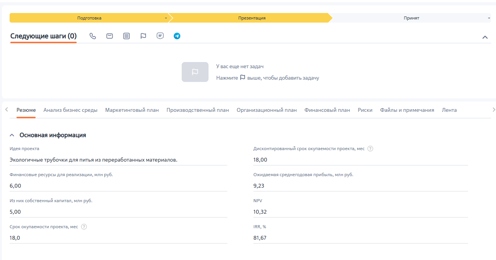Click the text У вас еще нет задач
Screen dimensions: 496x260
point(240,67)
